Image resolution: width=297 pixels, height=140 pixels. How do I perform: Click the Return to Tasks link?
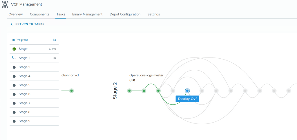[30, 24]
